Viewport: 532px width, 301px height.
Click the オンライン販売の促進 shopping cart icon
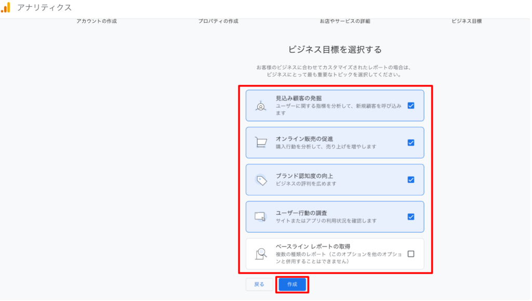[x=261, y=142]
